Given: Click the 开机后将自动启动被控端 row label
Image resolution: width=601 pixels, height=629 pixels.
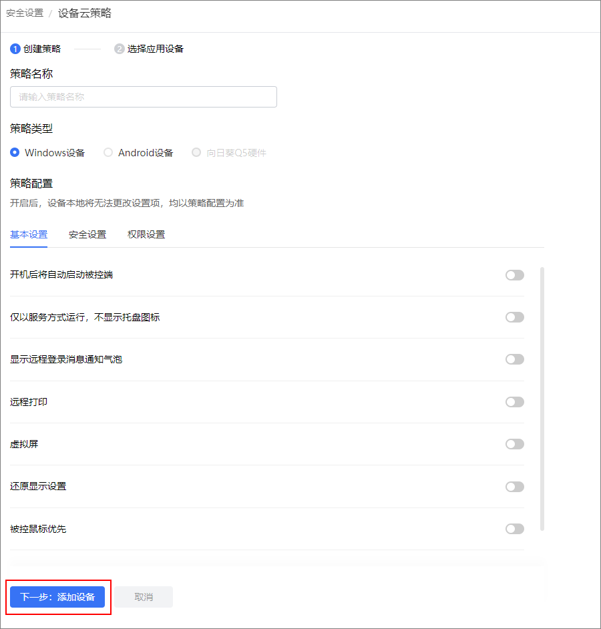Looking at the screenshot, I should (x=61, y=275).
